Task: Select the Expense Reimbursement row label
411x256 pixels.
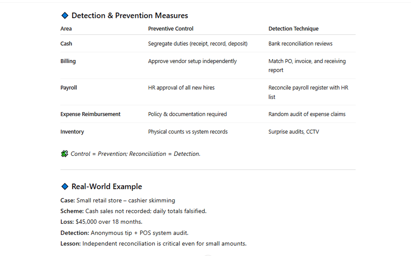Action: point(90,114)
